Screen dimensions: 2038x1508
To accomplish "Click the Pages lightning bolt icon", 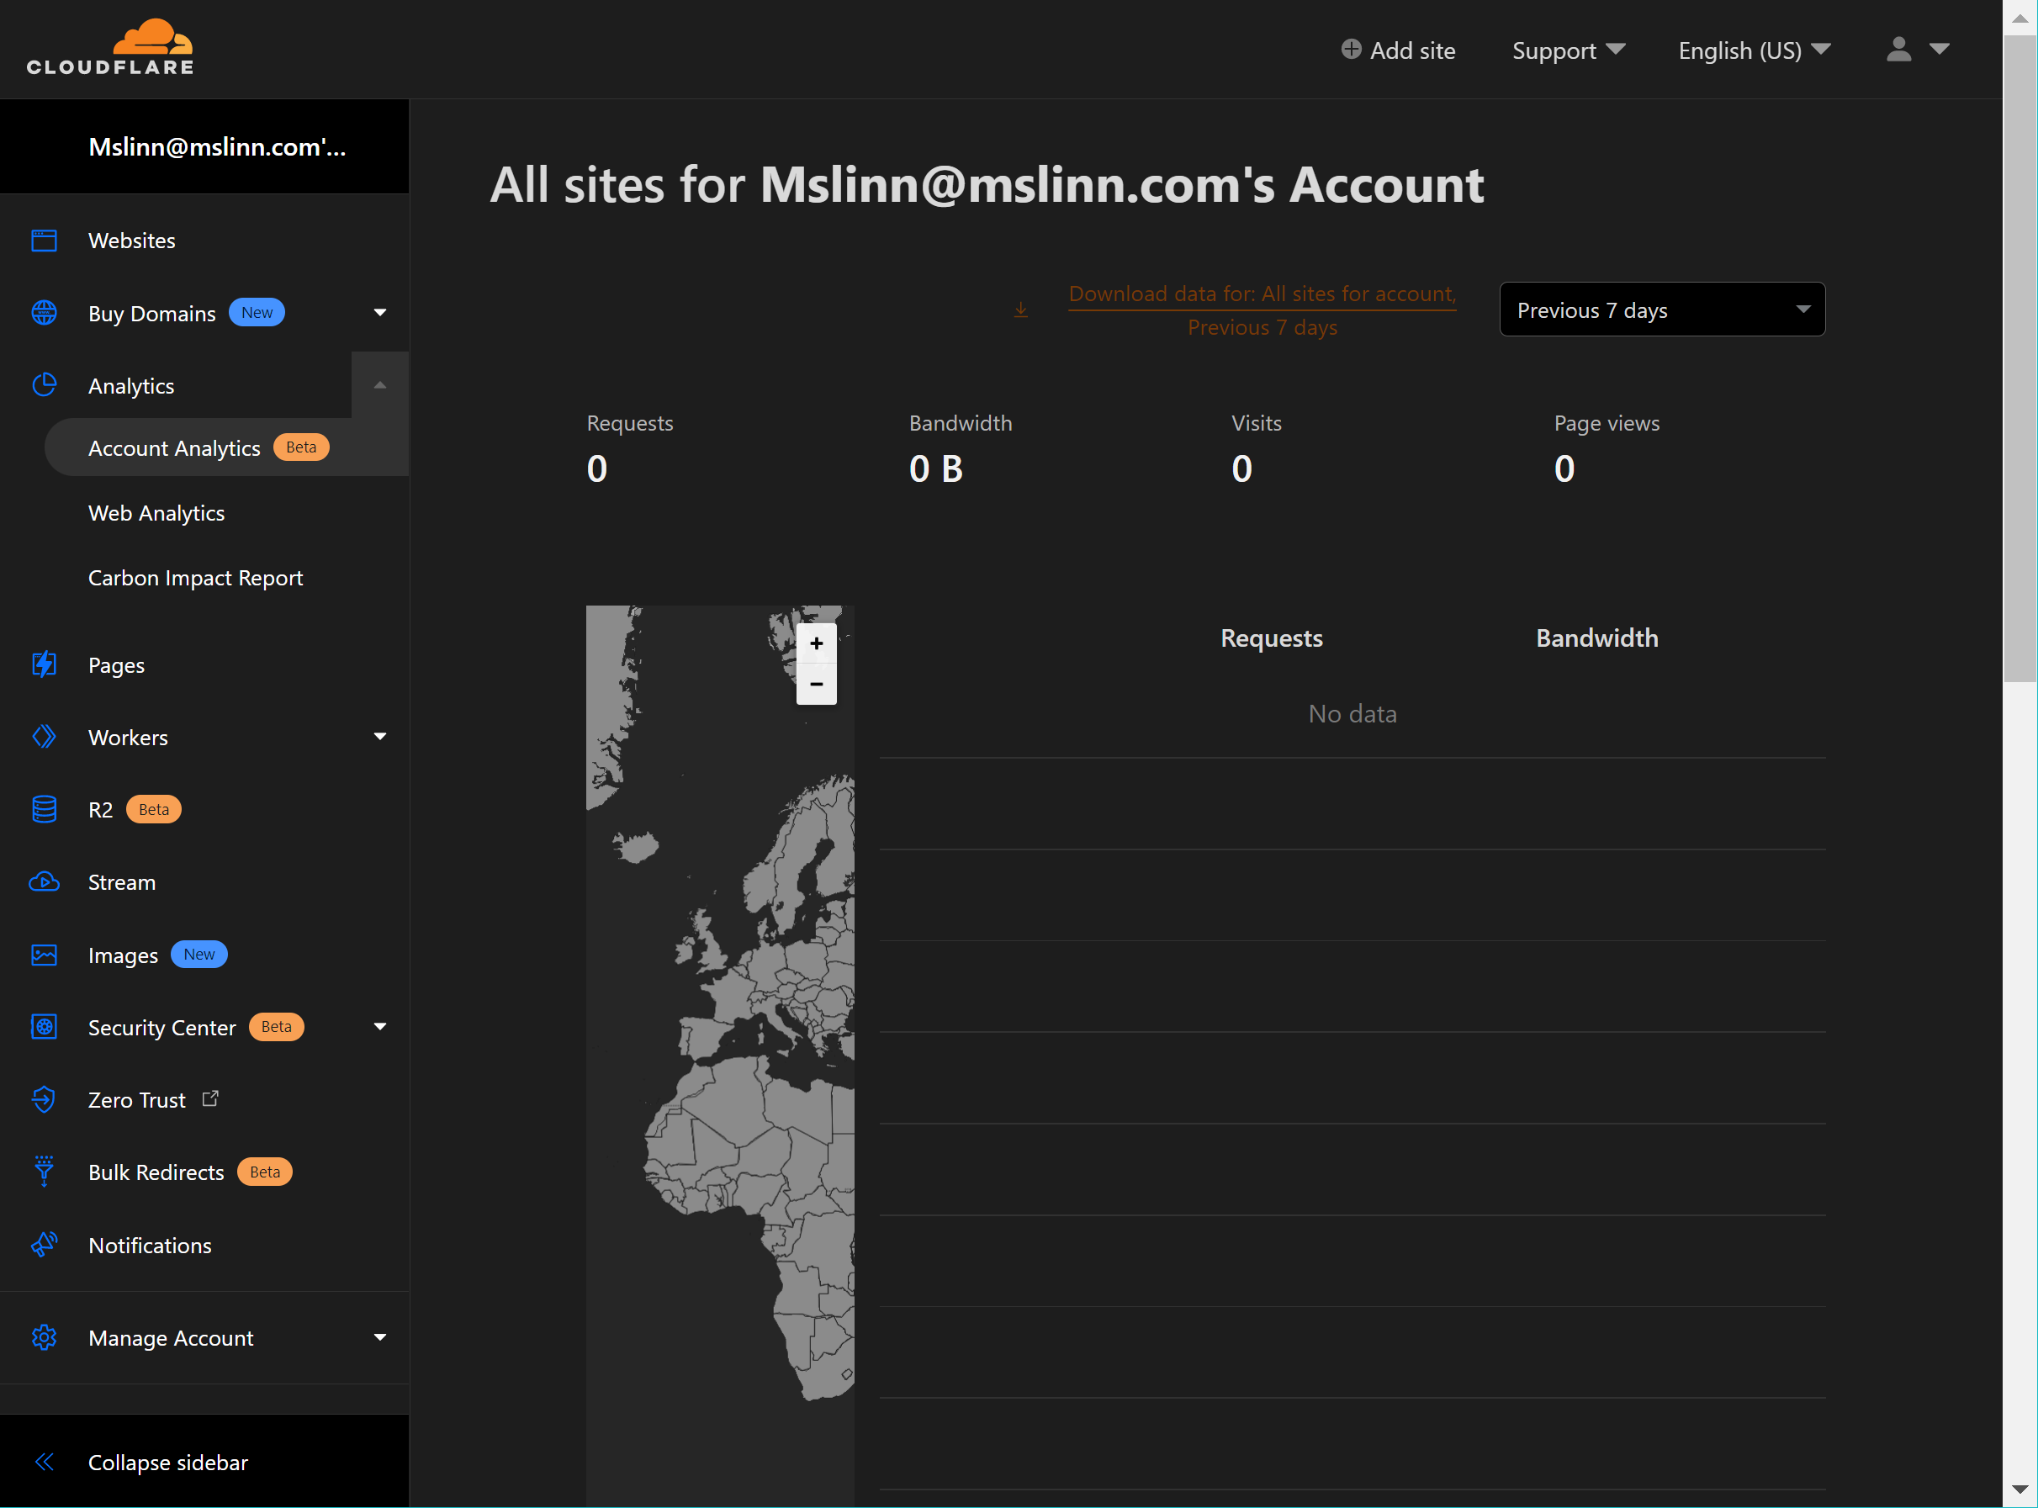I will click(x=44, y=664).
